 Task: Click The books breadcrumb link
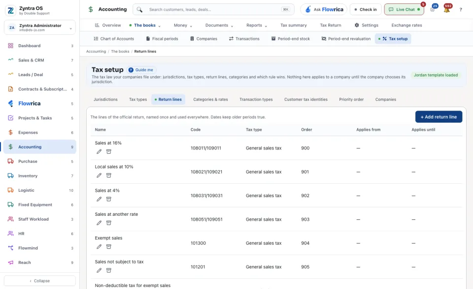coord(120,52)
